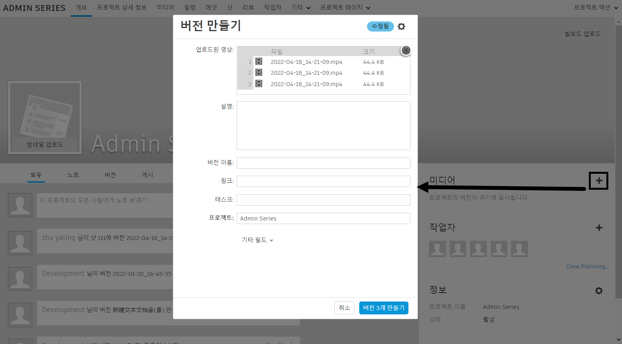Select the first 2022-04-18_14-21-09.mp4 file row

[323, 62]
